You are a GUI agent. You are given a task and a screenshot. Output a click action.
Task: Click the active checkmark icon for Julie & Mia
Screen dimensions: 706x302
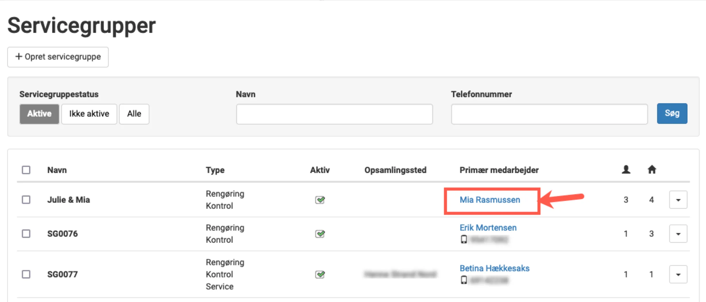(x=320, y=200)
